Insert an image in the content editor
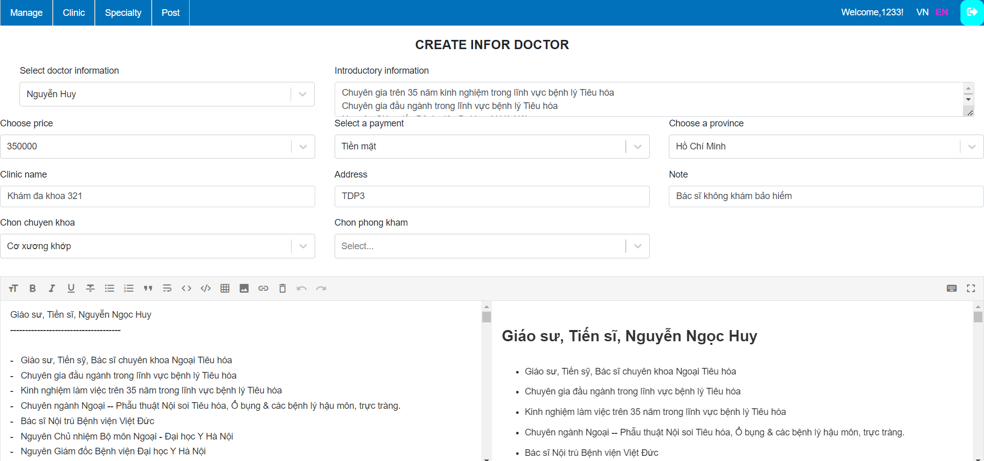This screenshot has height=461, width=984. pos(244,288)
